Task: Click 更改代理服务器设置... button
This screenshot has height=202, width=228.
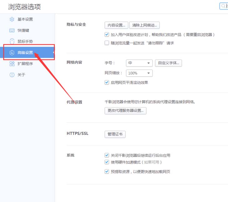Action: point(126,111)
